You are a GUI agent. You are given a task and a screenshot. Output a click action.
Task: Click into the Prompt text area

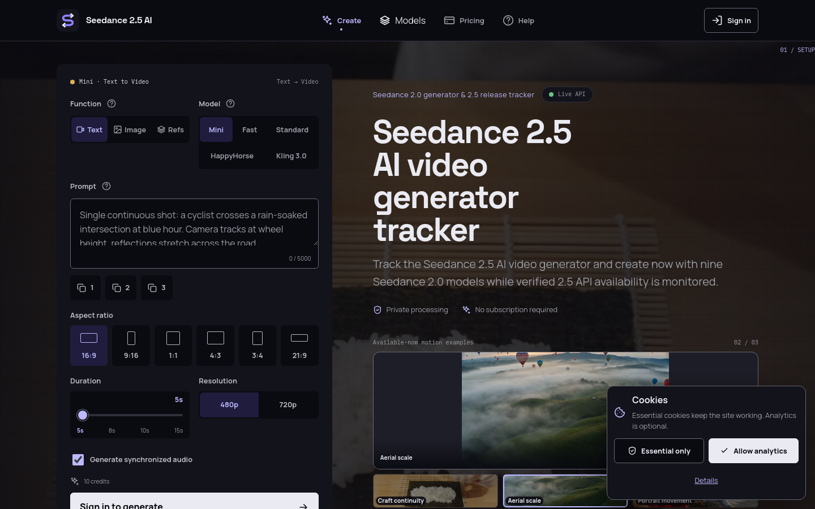[x=194, y=227]
